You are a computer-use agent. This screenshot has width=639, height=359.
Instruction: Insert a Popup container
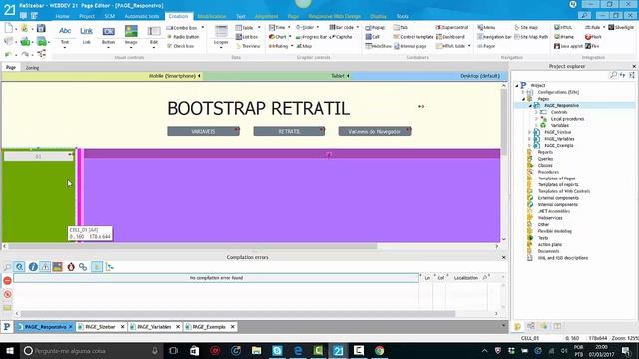[375, 28]
